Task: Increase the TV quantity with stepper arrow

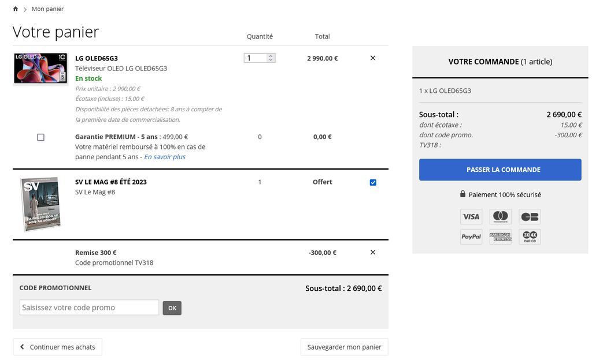Action: 271,56
